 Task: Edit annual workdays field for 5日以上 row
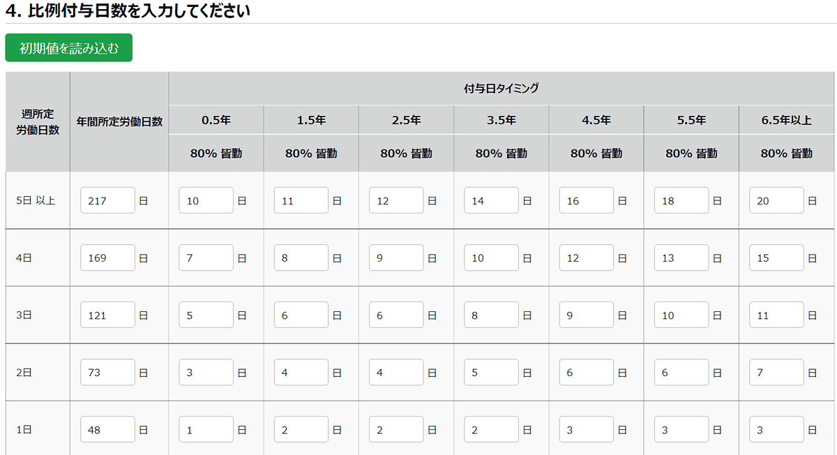click(x=107, y=200)
